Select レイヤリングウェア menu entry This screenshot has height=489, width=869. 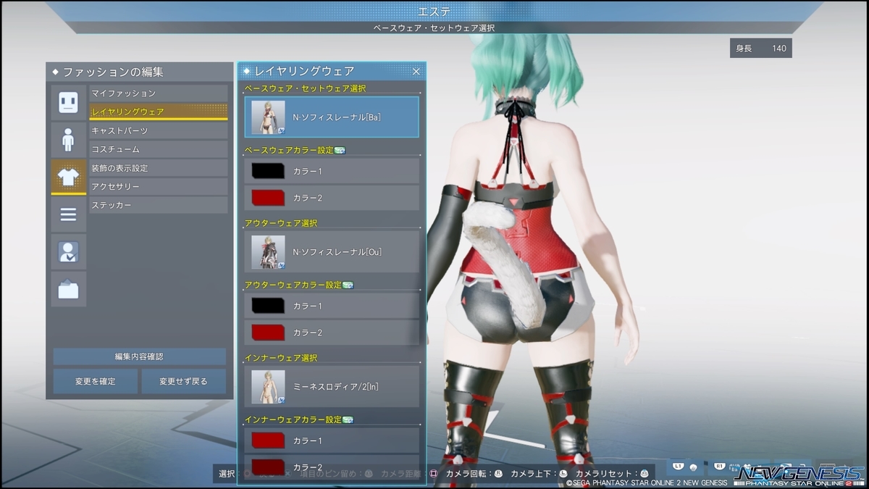(159, 112)
